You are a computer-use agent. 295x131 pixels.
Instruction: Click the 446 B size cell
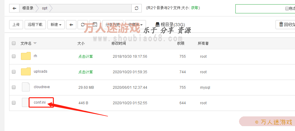(83, 103)
